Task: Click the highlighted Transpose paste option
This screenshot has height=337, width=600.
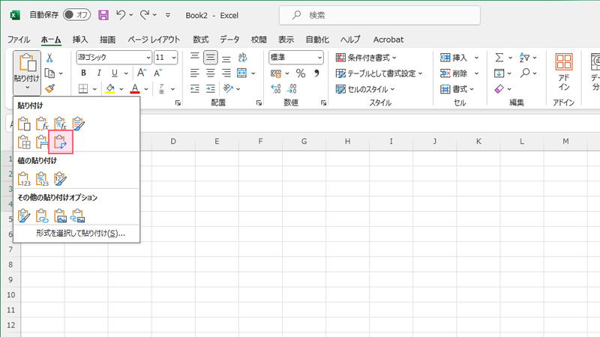Action: 61,141
